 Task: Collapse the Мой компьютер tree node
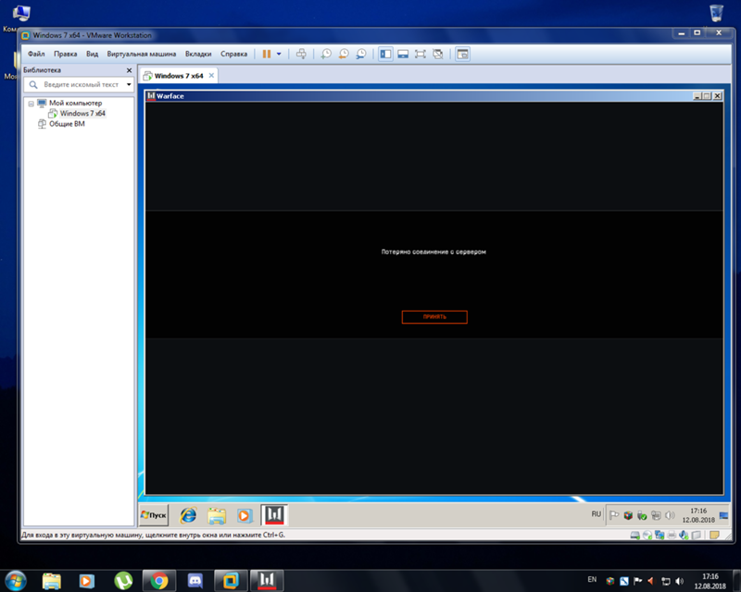(x=31, y=104)
